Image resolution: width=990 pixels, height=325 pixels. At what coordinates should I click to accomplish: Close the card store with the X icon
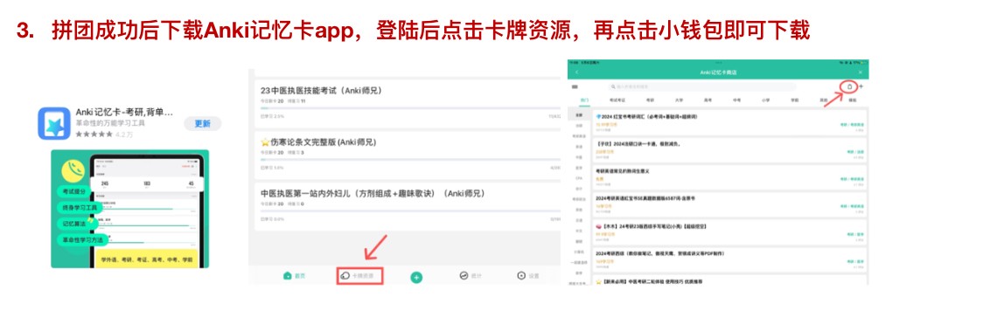(x=860, y=73)
